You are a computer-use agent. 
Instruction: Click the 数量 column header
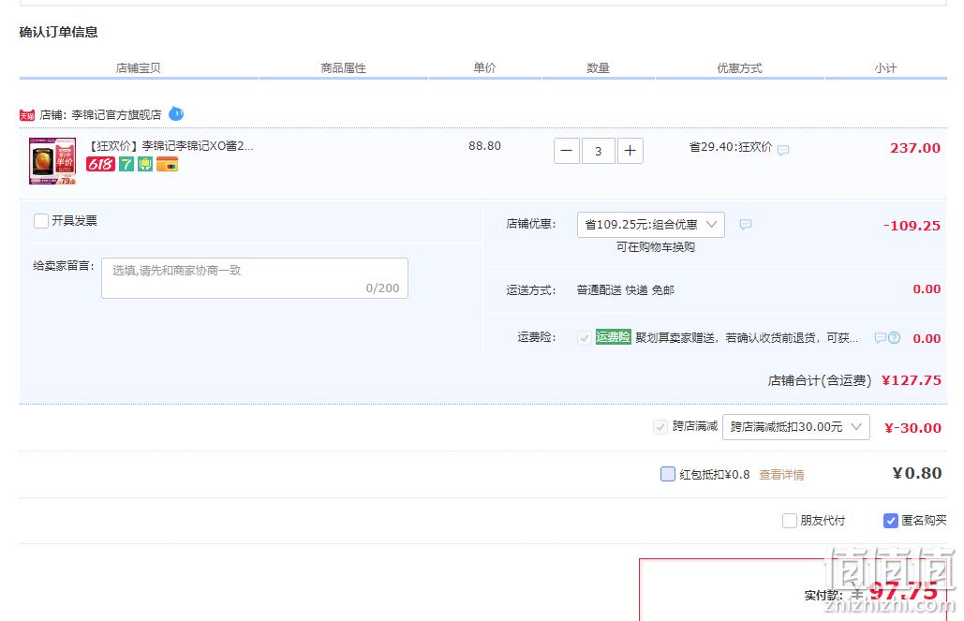pos(598,68)
